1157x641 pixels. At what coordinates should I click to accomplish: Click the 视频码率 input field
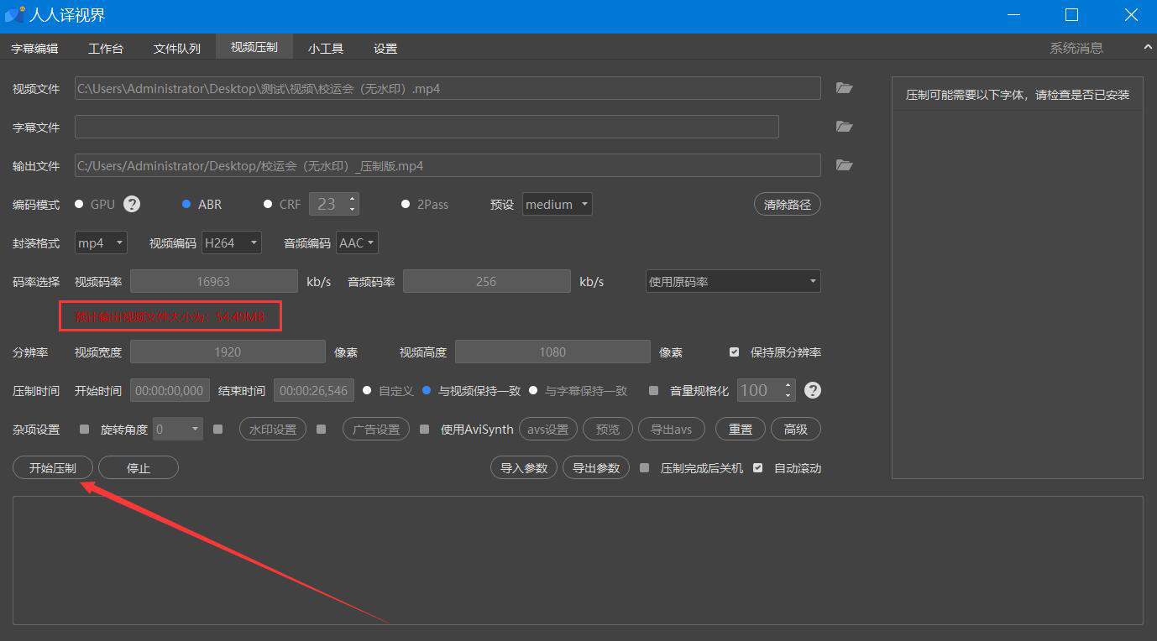tap(213, 282)
